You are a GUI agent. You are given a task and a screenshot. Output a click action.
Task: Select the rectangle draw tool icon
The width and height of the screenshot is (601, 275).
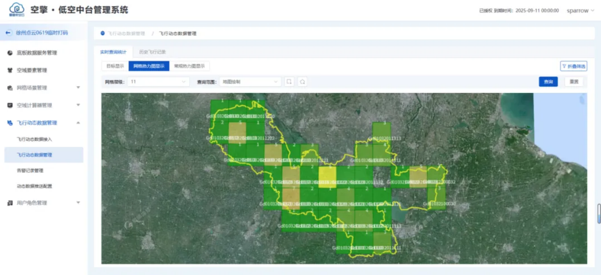tap(289, 82)
